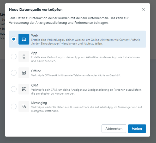Click the Web description about Content-Aufrufe
Screen dimensions: 156x143
[86, 42]
